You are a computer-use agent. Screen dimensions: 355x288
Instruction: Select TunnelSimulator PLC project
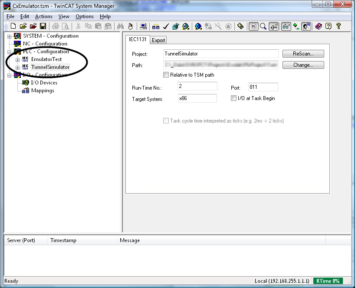coord(50,67)
